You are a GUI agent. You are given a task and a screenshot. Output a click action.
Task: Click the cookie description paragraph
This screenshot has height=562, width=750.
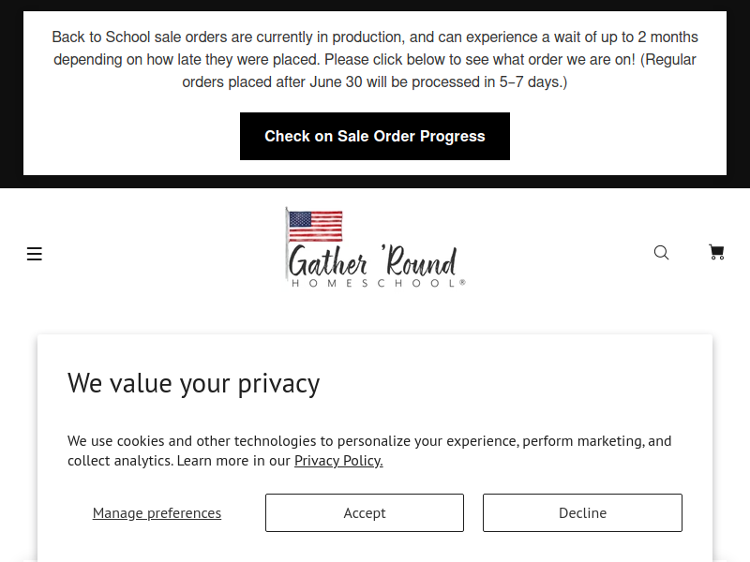369,451
